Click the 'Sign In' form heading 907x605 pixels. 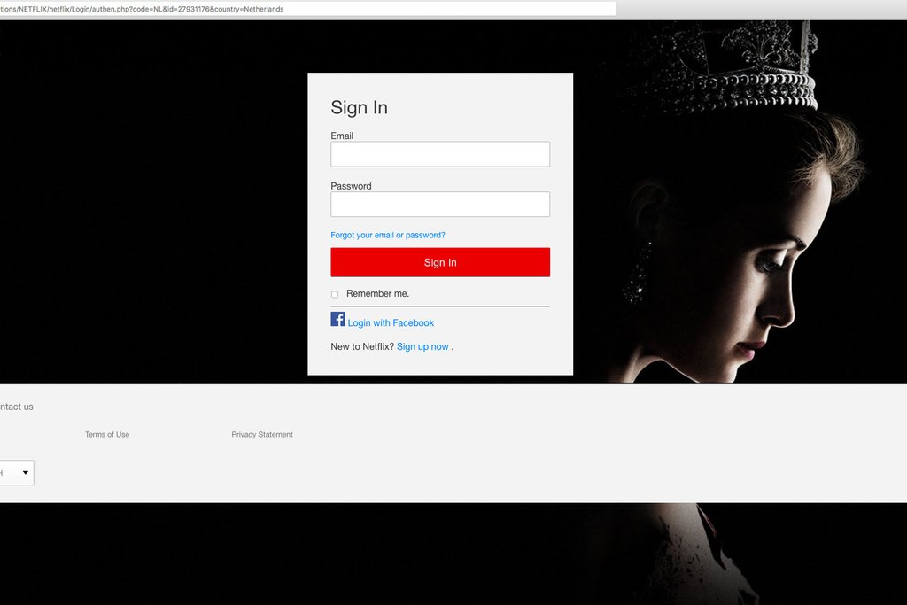click(x=359, y=107)
